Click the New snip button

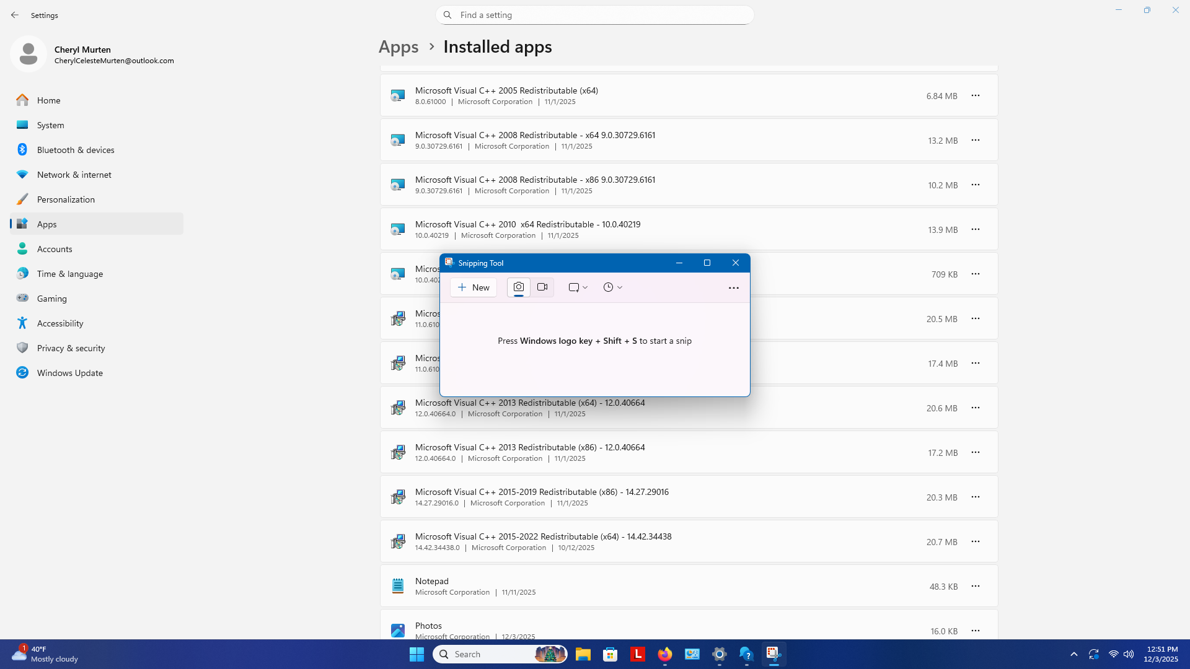point(474,287)
